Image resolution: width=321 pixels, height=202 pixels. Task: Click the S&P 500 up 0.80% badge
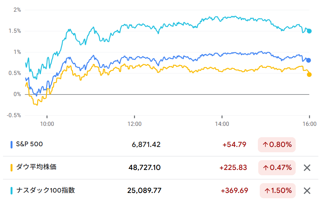(276, 144)
